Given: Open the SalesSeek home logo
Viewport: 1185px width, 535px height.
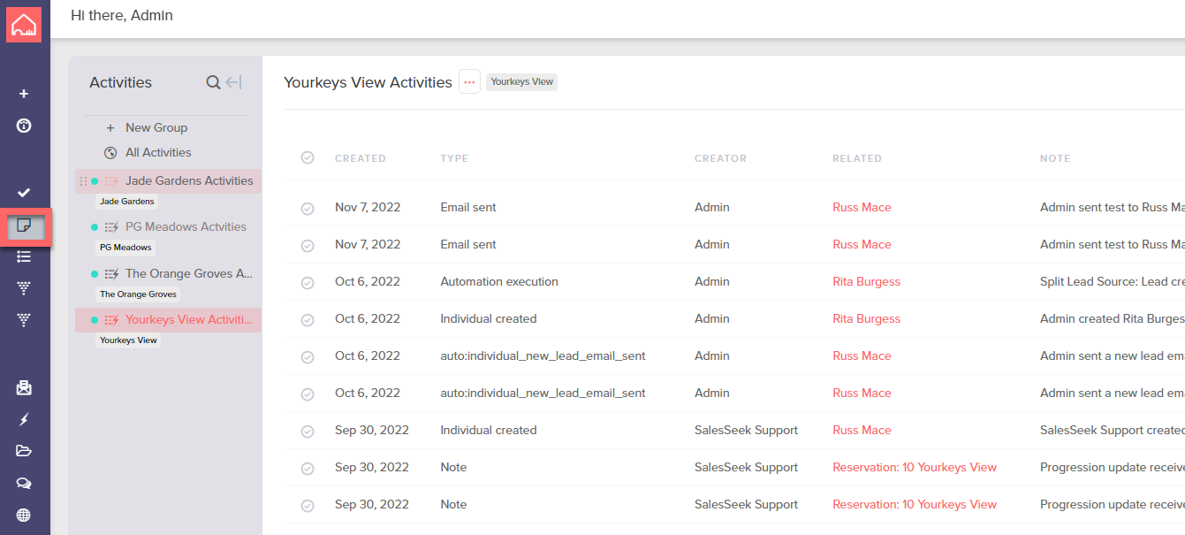Looking at the screenshot, I should click(x=24, y=24).
